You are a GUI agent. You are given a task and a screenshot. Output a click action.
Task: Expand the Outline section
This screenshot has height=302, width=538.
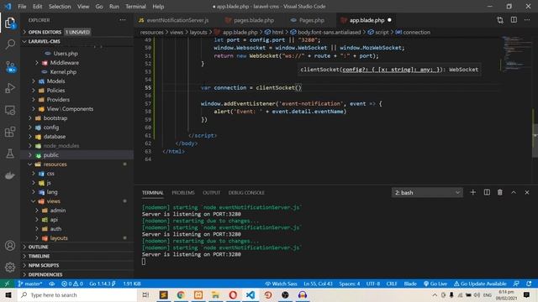pyautogui.click(x=77, y=247)
